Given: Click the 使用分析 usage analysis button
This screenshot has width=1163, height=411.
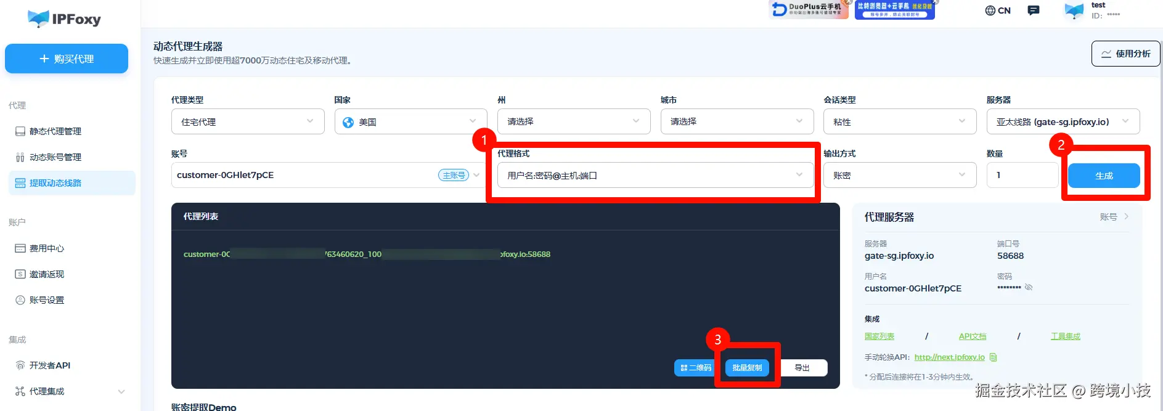Looking at the screenshot, I should click(x=1125, y=54).
